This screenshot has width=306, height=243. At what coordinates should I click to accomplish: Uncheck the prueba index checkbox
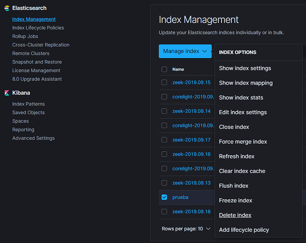tap(164, 197)
